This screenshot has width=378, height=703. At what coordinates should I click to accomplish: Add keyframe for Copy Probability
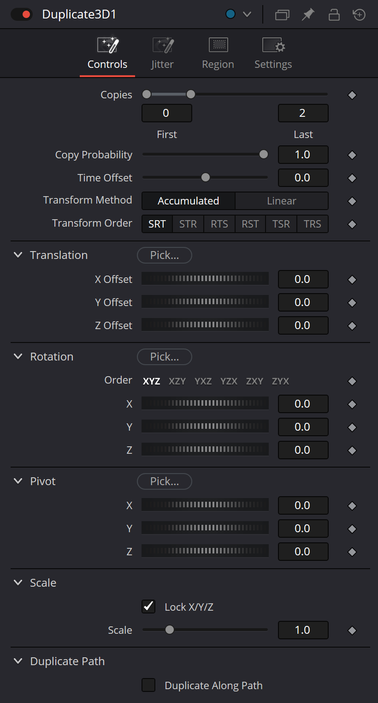click(x=352, y=155)
